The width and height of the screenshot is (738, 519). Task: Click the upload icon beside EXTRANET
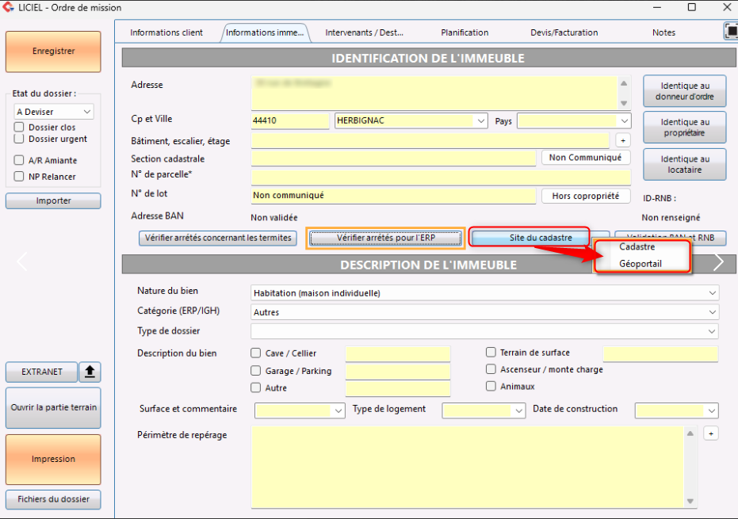[x=91, y=372]
